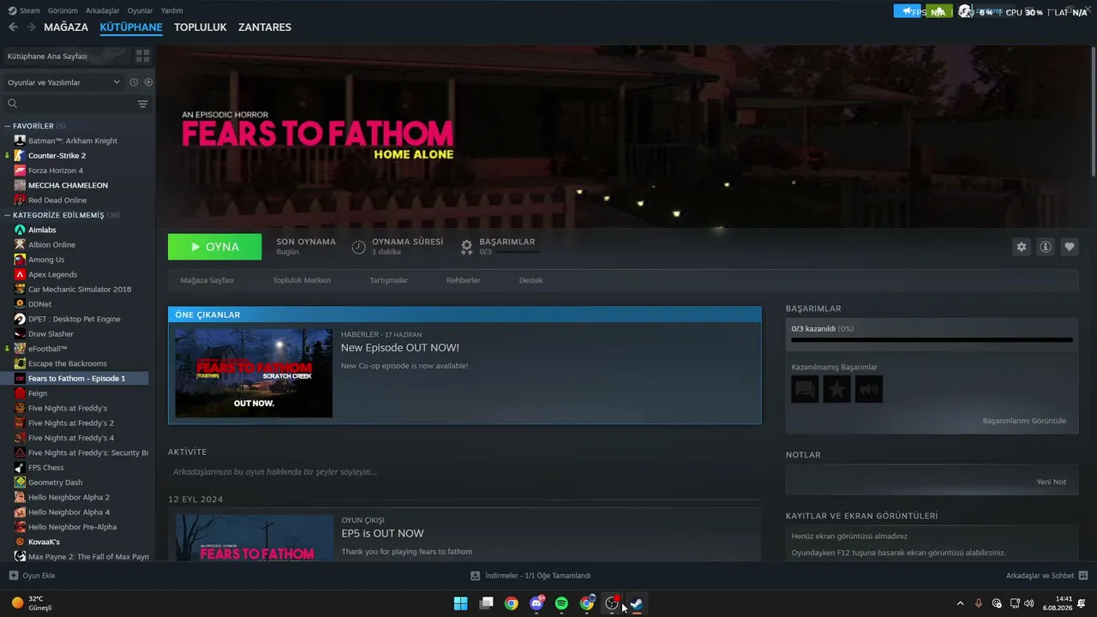The height and width of the screenshot is (617, 1097).
Task: Open the advanced filter options icon
Action: [143, 104]
